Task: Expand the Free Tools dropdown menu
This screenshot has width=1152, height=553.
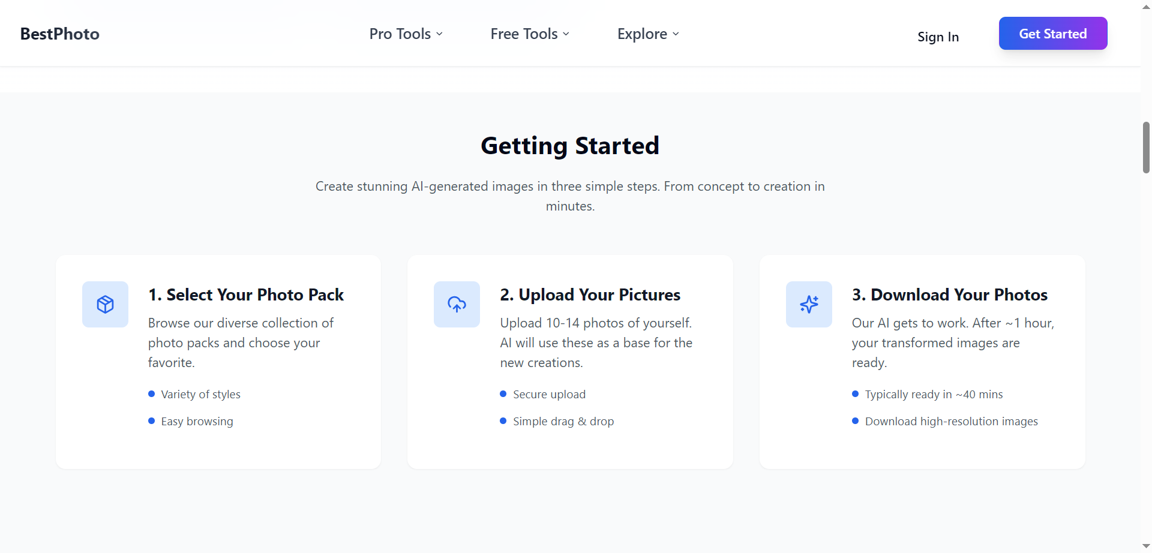Action: (530, 34)
